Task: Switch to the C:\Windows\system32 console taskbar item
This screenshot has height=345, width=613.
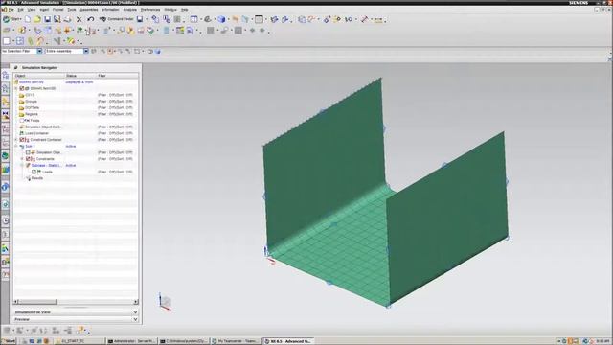Action: pyautogui.click(x=184, y=341)
